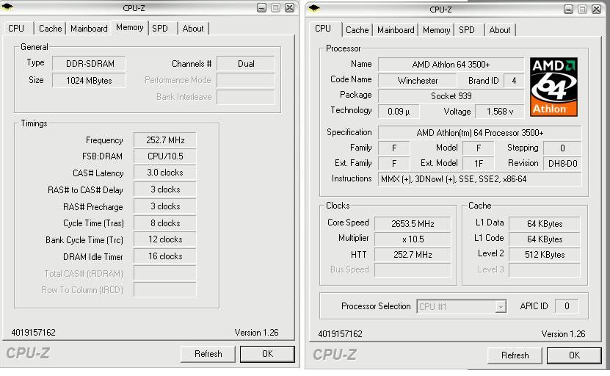Click Version 1.26 text in left window

[256, 333]
